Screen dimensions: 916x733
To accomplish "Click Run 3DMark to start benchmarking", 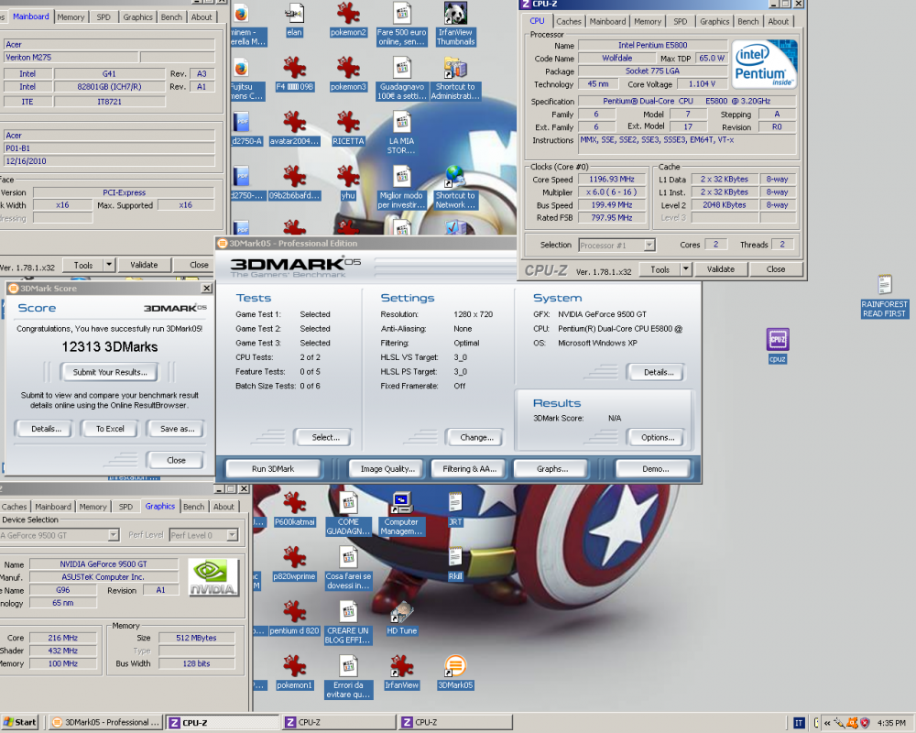I will point(272,468).
